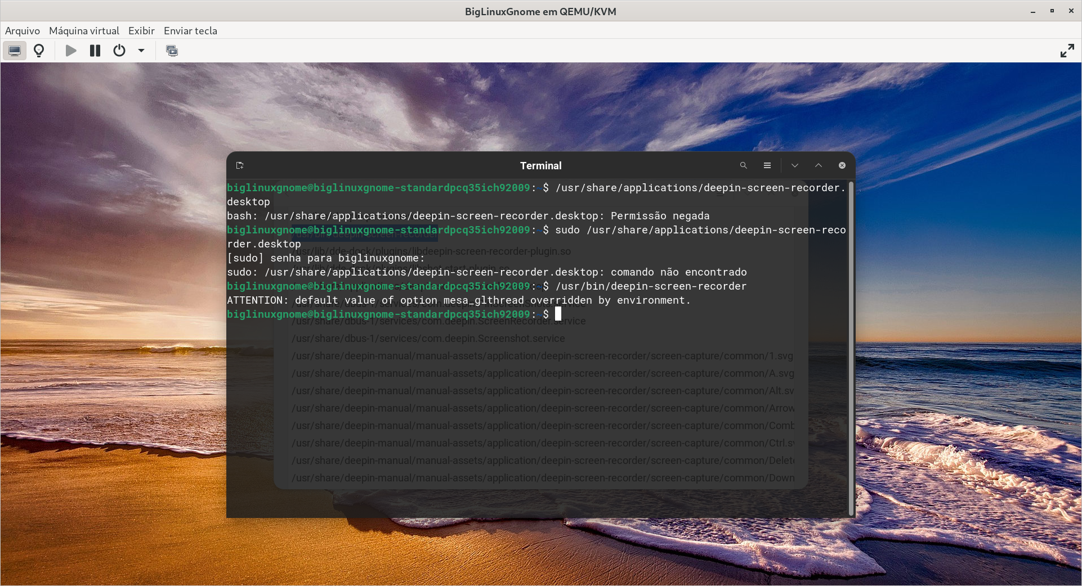Power on the virtual machine

(71, 51)
